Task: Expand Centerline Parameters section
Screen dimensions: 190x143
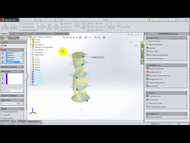Action: click(x=22, y=95)
